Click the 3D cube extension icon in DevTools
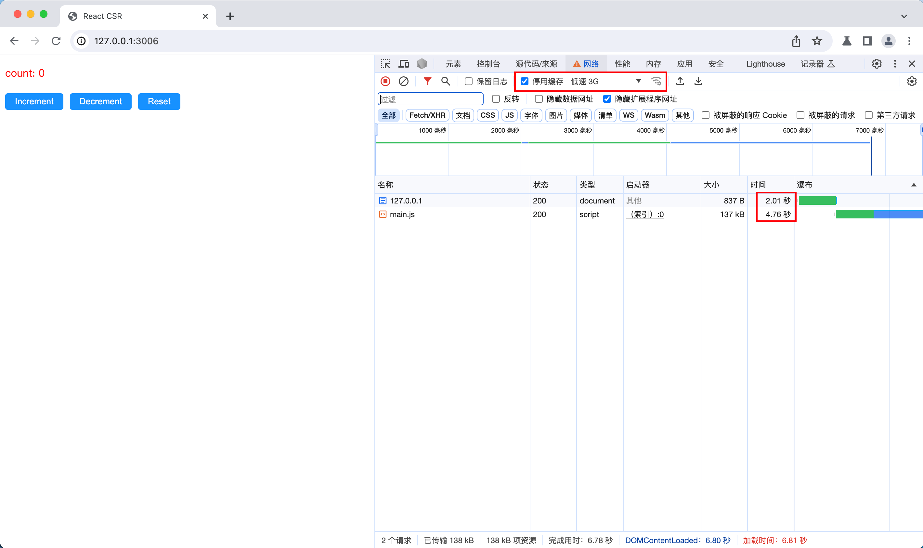923x548 pixels. [422, 64]
